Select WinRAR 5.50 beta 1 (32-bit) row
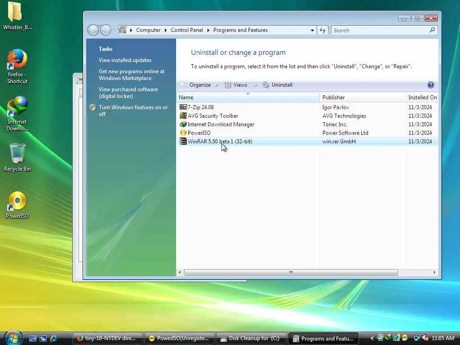The width and height of the screenshot is (460, 345). 307,141
